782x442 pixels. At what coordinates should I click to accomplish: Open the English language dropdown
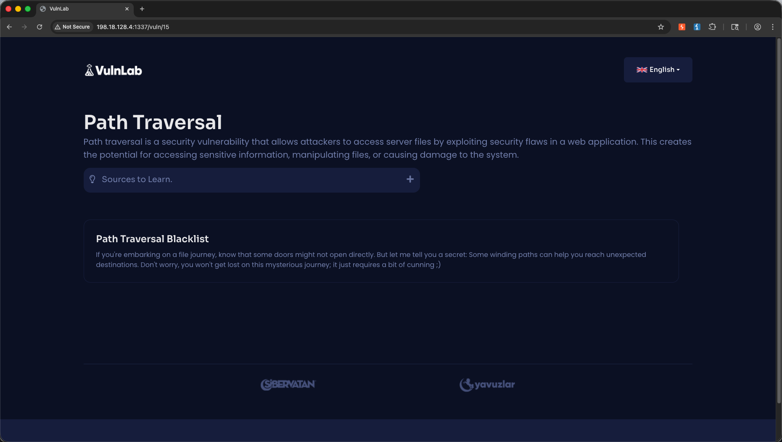[658, 70]
